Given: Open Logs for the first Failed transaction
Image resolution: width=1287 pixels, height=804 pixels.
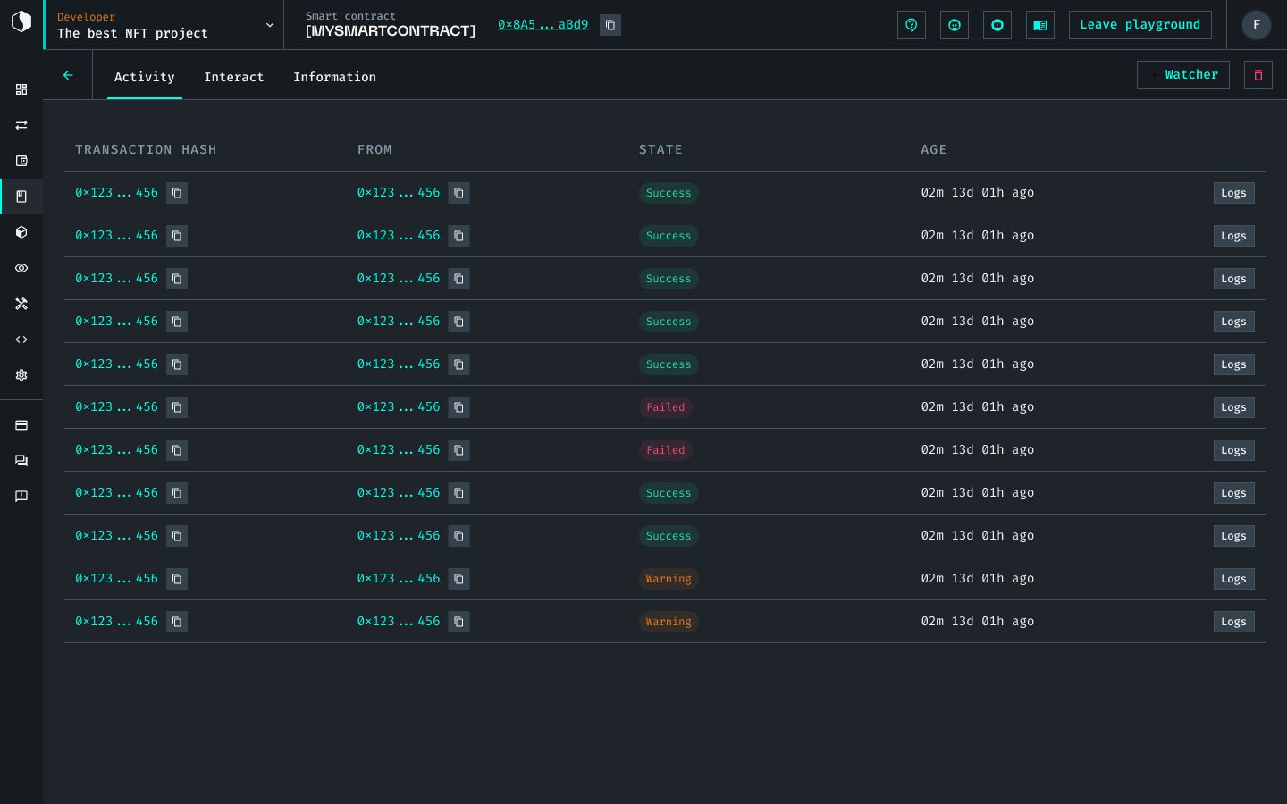Looking at the screenshot, I should pos(1233,407).
